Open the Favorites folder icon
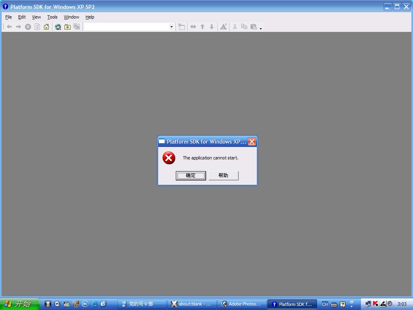413x310 pixels. 67,27
